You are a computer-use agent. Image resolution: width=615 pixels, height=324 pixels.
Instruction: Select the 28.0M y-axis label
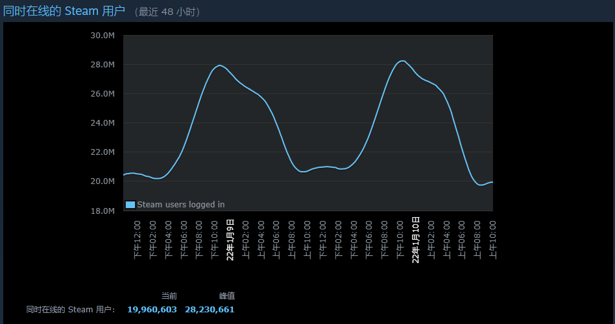pos(102,64)
